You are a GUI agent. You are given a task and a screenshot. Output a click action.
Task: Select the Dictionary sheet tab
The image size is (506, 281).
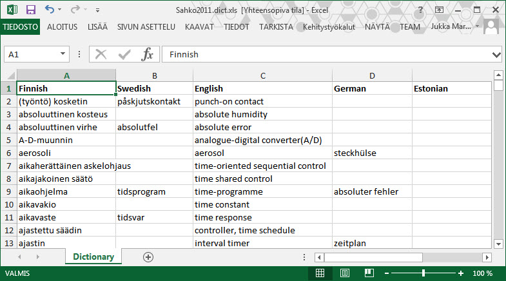pos(93,257)
